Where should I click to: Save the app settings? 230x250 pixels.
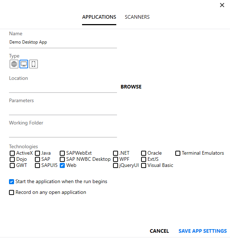[x=203, y=231]
